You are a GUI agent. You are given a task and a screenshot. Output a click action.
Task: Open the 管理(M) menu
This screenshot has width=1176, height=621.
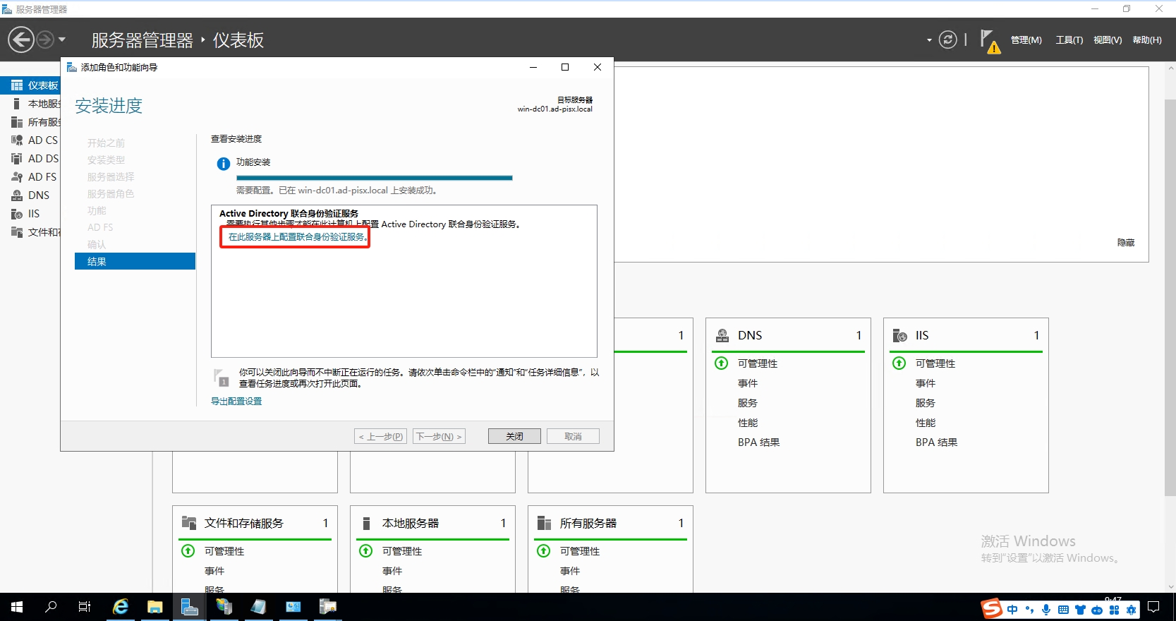[1026, 40]
